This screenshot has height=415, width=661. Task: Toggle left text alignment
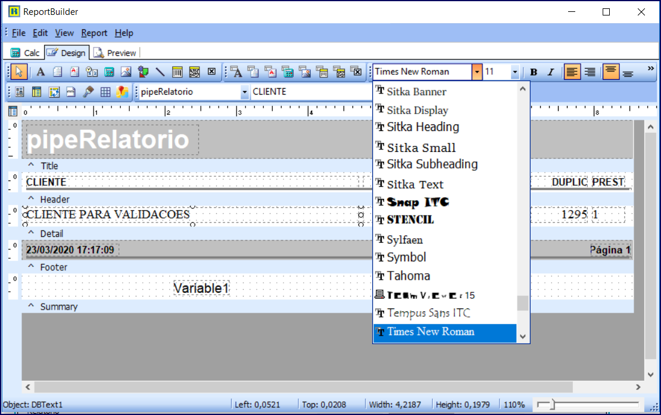point(572,72)
